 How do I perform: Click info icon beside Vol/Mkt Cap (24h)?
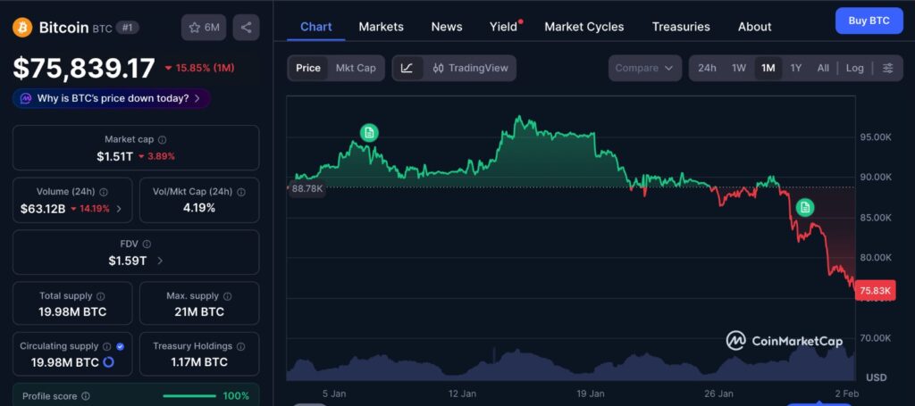[241, 192]
